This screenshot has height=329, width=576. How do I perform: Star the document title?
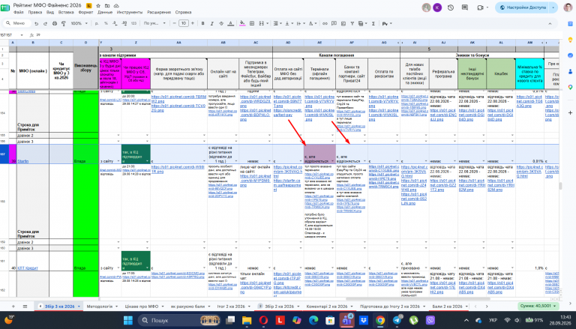pyautogui.click(x=98, y=5)
